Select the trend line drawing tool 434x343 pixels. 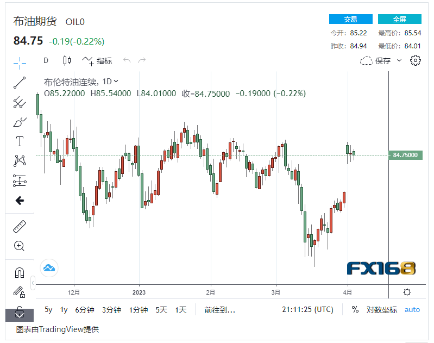20,83
